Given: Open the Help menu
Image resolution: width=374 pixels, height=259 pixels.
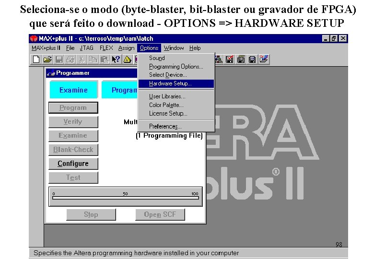Looking at the screenshot, I should tap(195, 48).
